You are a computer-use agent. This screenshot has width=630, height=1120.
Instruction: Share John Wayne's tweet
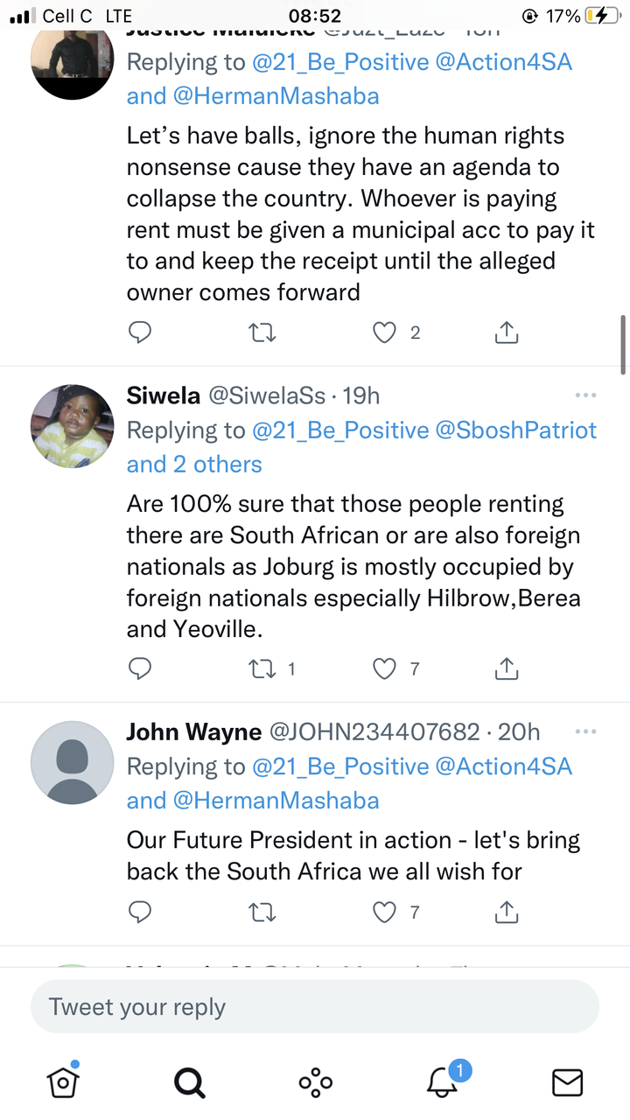(x=507, y=912)
